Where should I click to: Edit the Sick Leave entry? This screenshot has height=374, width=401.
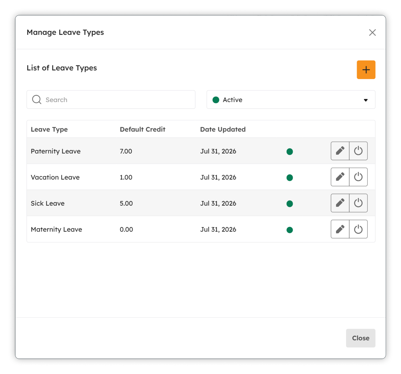pos(340,203)
